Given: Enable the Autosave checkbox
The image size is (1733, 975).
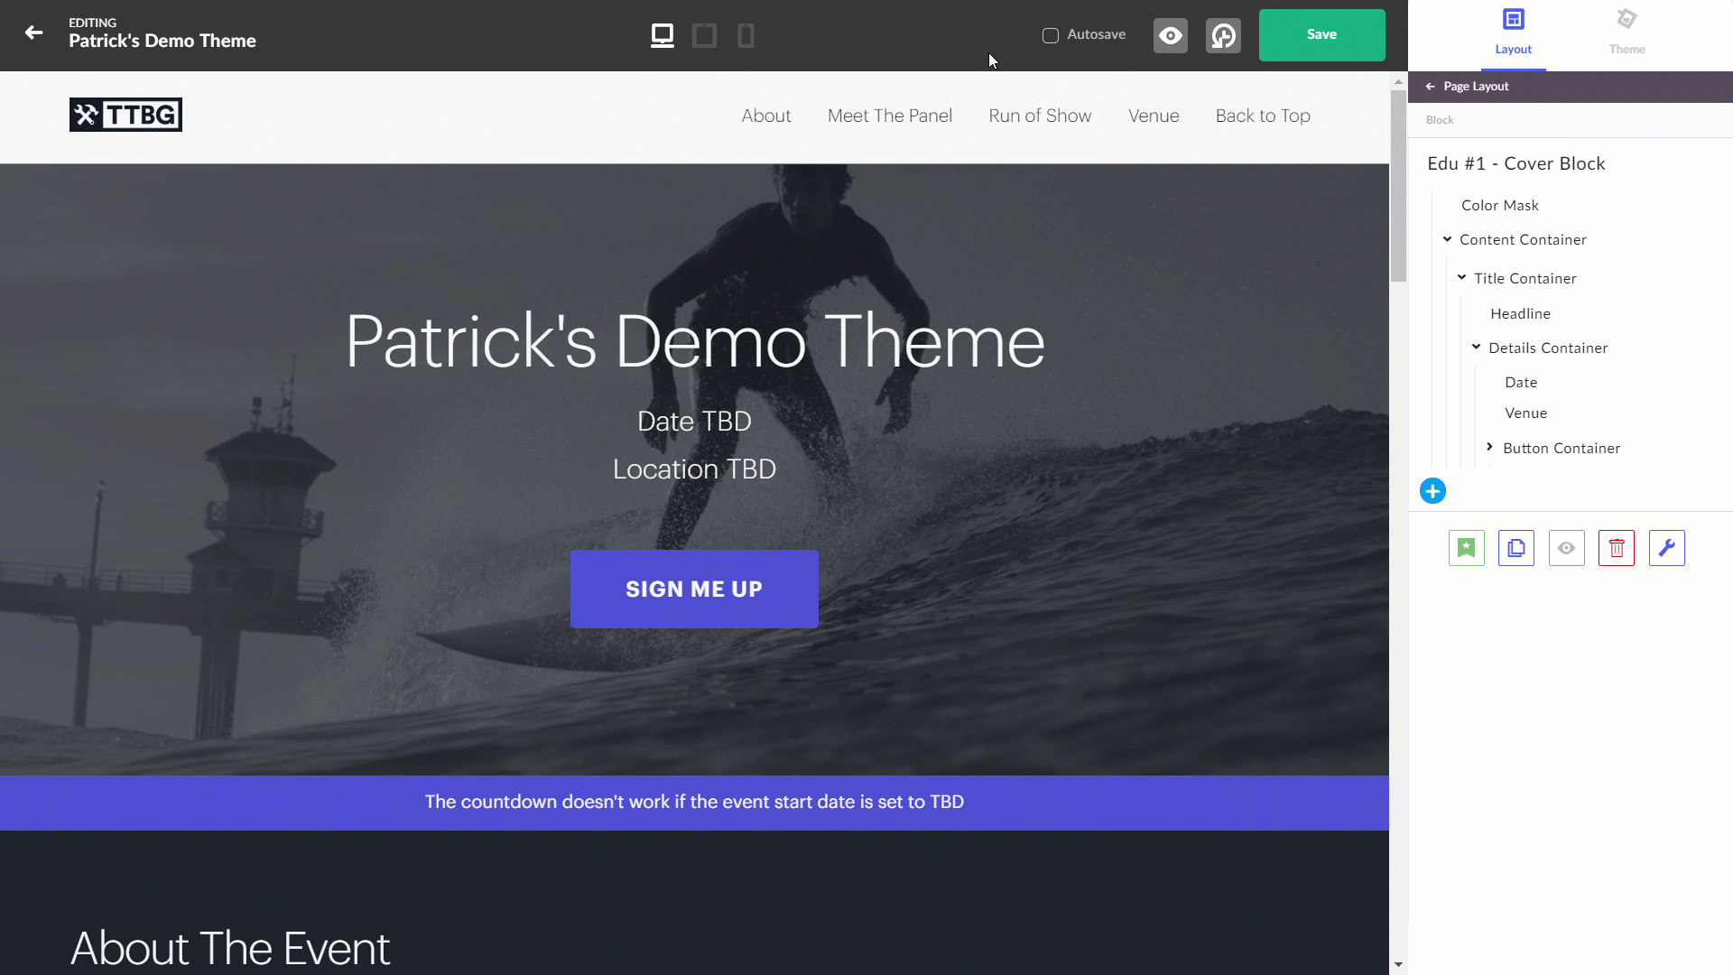Looking at the screenshot, I should coord(1051,35).
